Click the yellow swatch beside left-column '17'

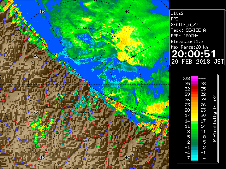pos(194,115)
